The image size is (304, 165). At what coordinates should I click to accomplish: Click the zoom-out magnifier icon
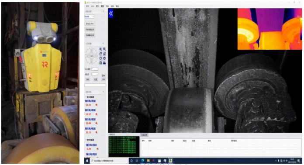pos(104,49)
